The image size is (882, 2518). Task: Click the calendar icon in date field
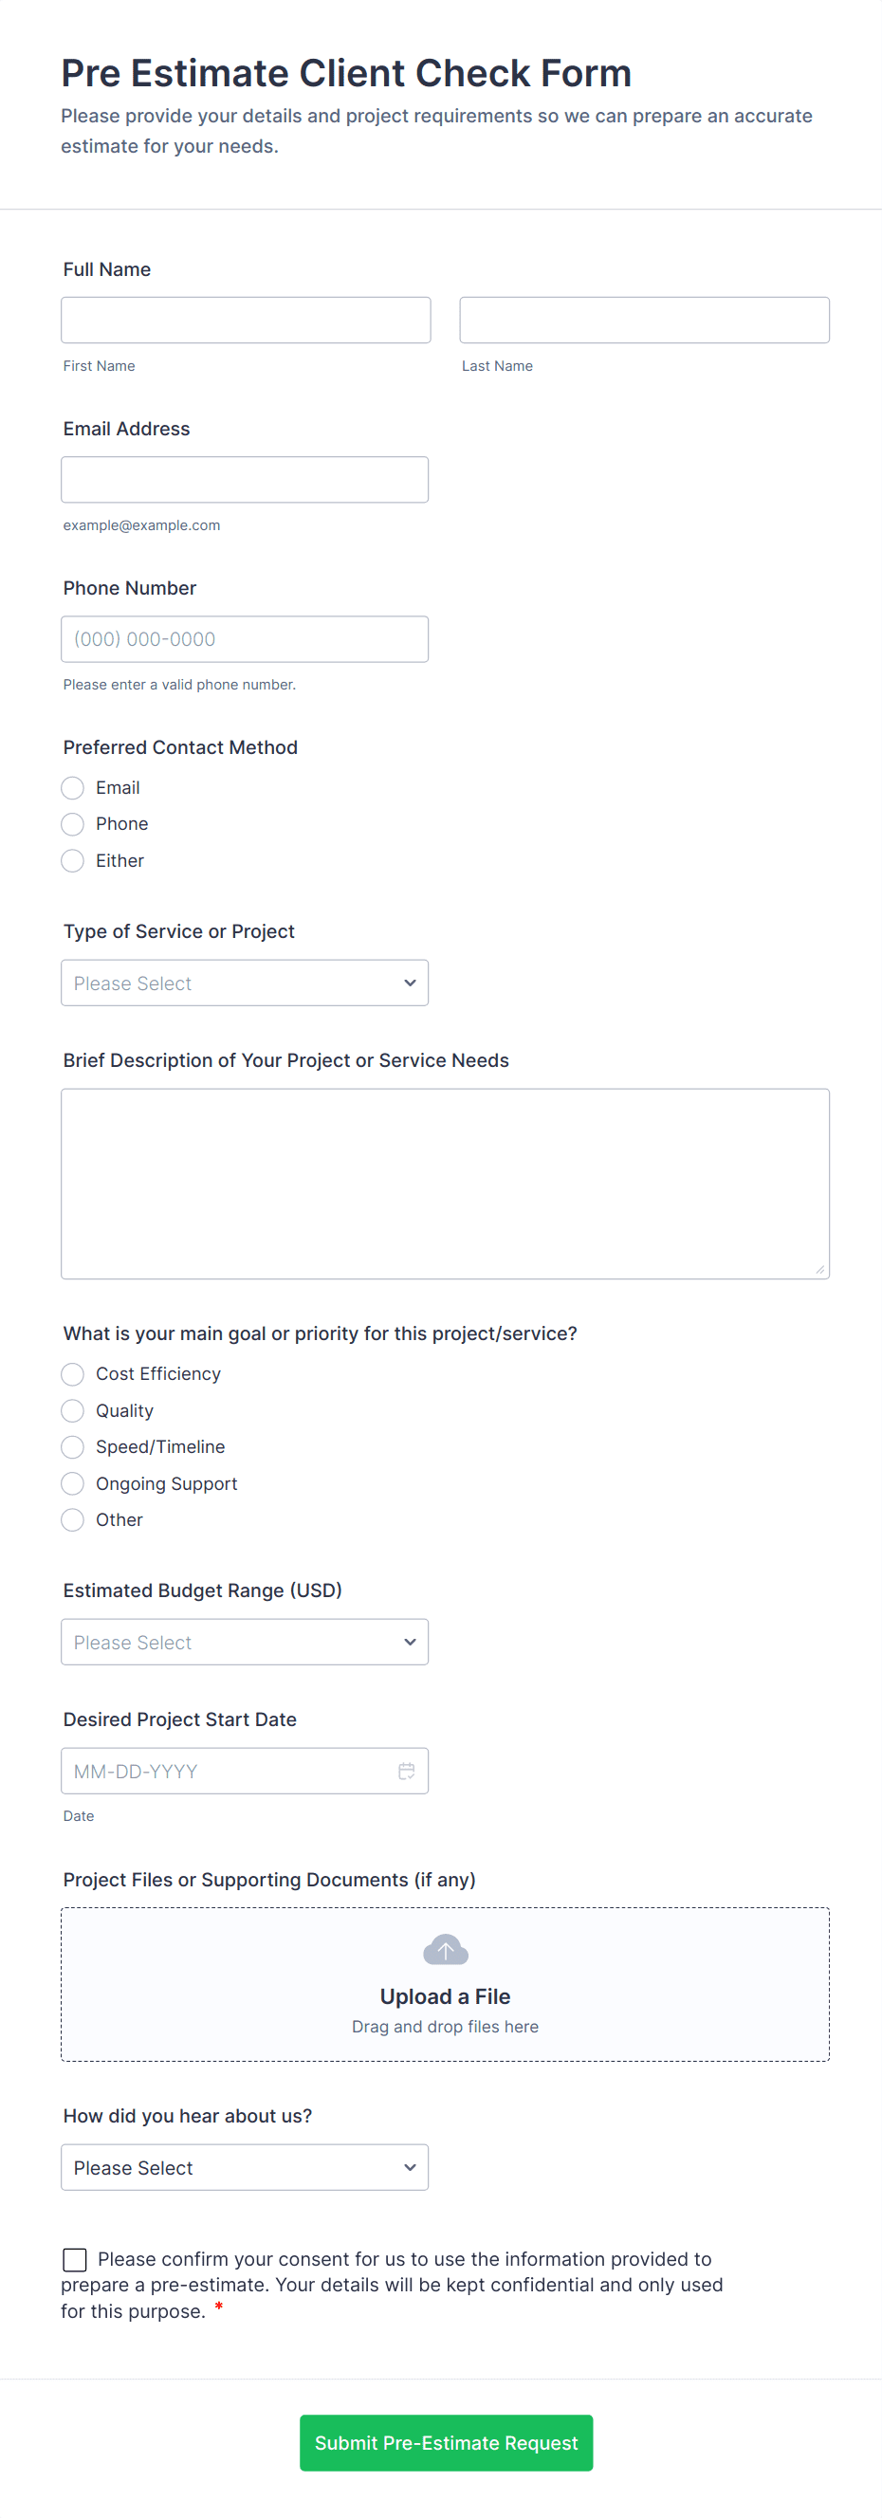407,1771
